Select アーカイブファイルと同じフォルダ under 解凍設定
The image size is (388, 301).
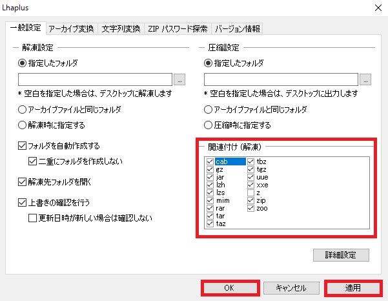pos(22,109)
